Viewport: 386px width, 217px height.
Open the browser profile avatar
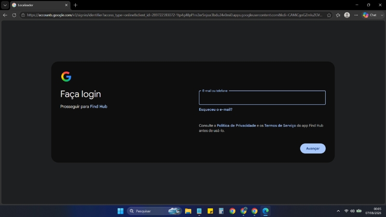[x=347, y=15]
